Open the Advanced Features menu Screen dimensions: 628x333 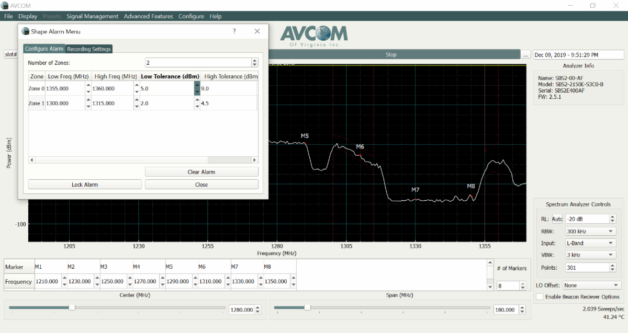(148, 16)
